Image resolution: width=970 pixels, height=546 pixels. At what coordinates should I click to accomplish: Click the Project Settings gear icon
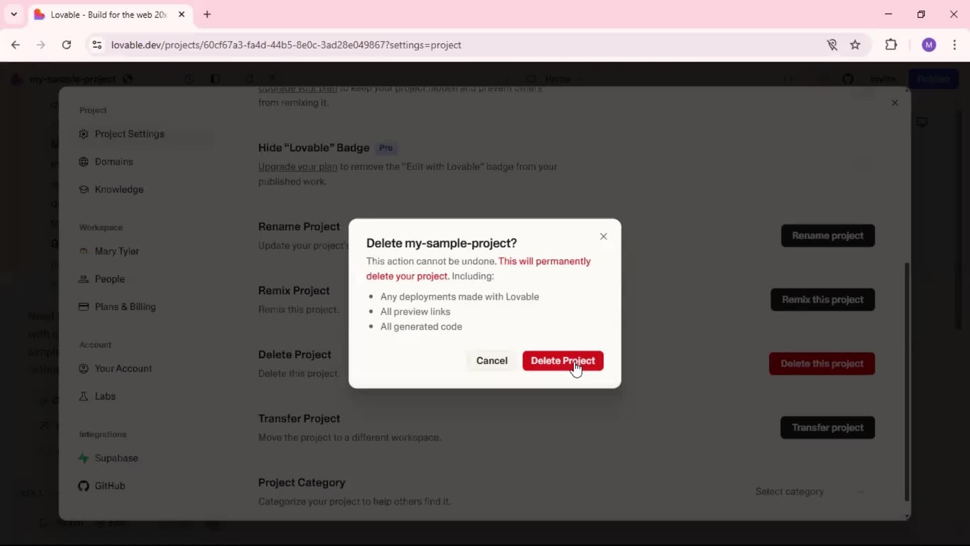[x=84, y=134]
